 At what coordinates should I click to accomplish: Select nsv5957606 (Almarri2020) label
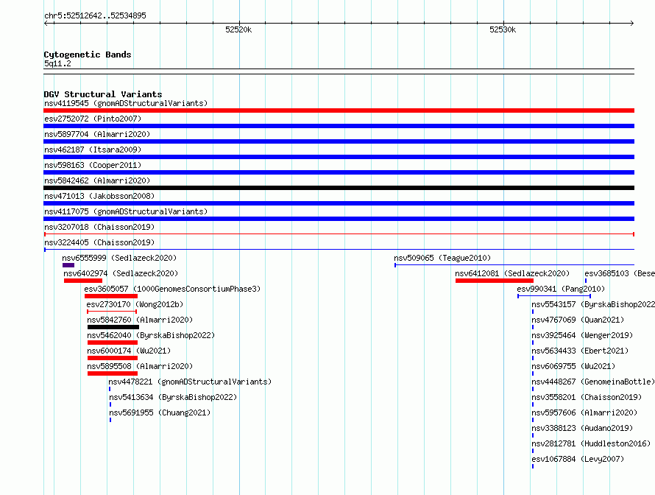pos(584,412)
